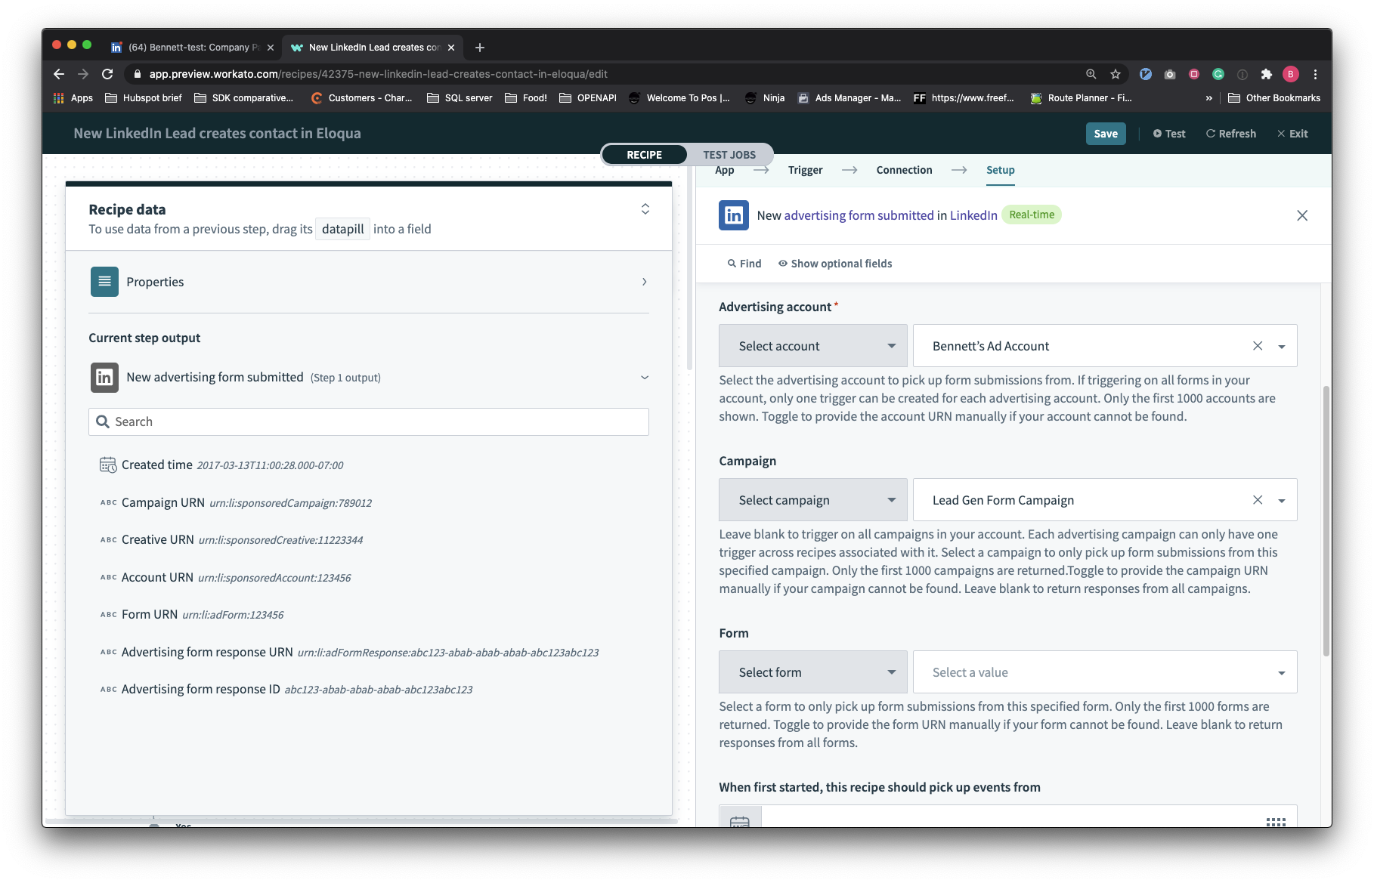Click the calendar icon in the date field
Viewport: 1374px width, 883px height.
click(x=740, y=820)
